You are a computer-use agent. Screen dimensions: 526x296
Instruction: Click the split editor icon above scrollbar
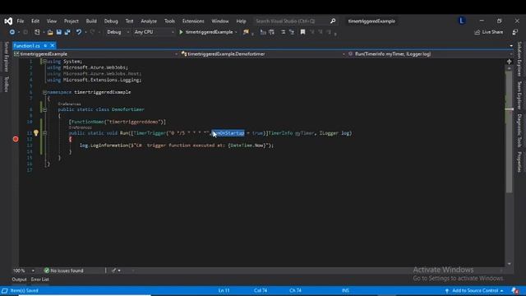coord(510,62)
